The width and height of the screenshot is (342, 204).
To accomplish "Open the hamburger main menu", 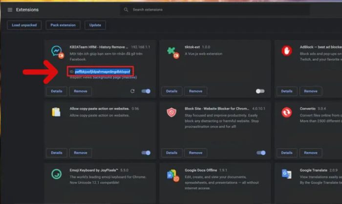I will coord(10,10).
